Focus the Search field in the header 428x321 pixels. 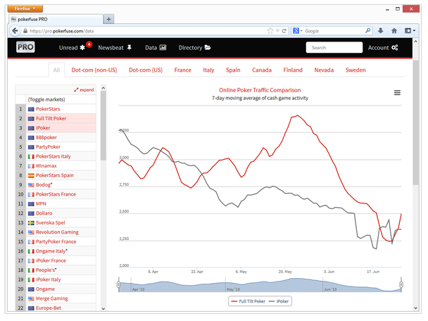(x=334, y=47)
